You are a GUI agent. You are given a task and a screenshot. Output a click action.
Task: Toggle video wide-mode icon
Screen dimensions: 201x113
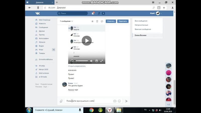click(x=96, y=61)
